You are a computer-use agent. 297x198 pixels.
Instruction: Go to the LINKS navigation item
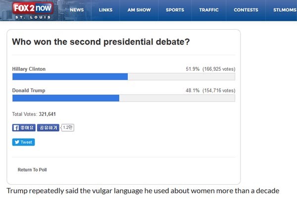click(x=105, y=10)
